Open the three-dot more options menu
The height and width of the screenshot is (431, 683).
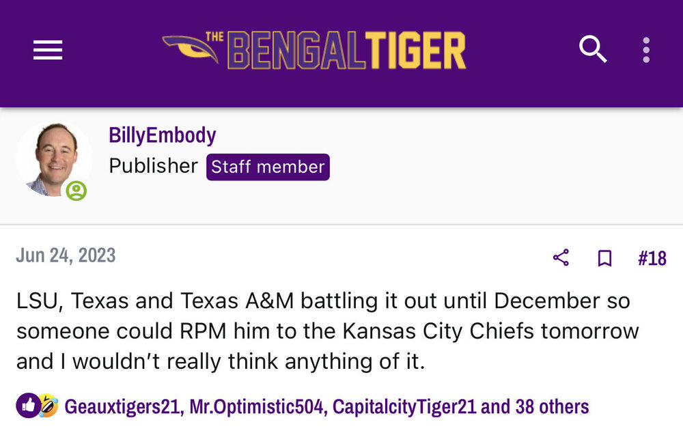(x=645, y=50)
